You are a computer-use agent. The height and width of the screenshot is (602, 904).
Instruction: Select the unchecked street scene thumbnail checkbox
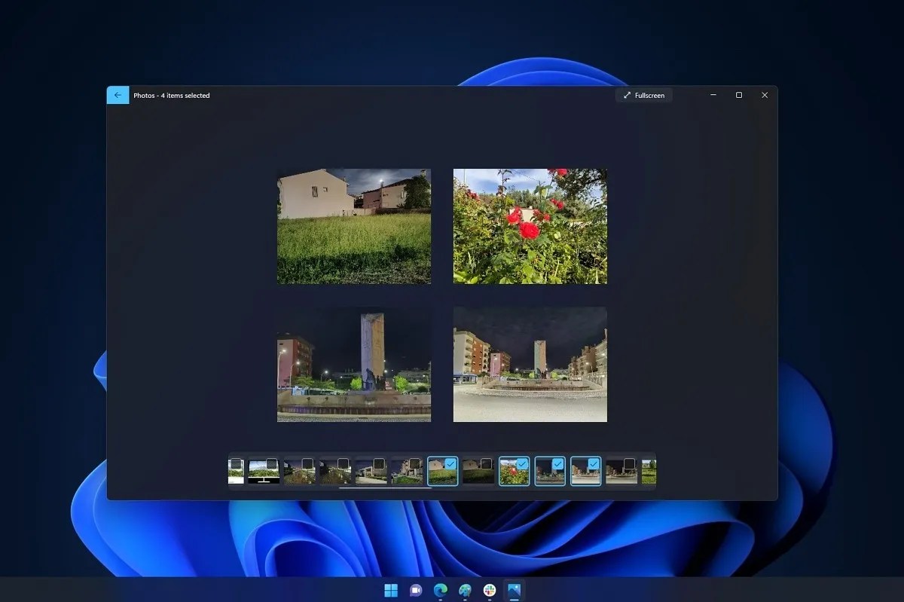click(628, 463)
